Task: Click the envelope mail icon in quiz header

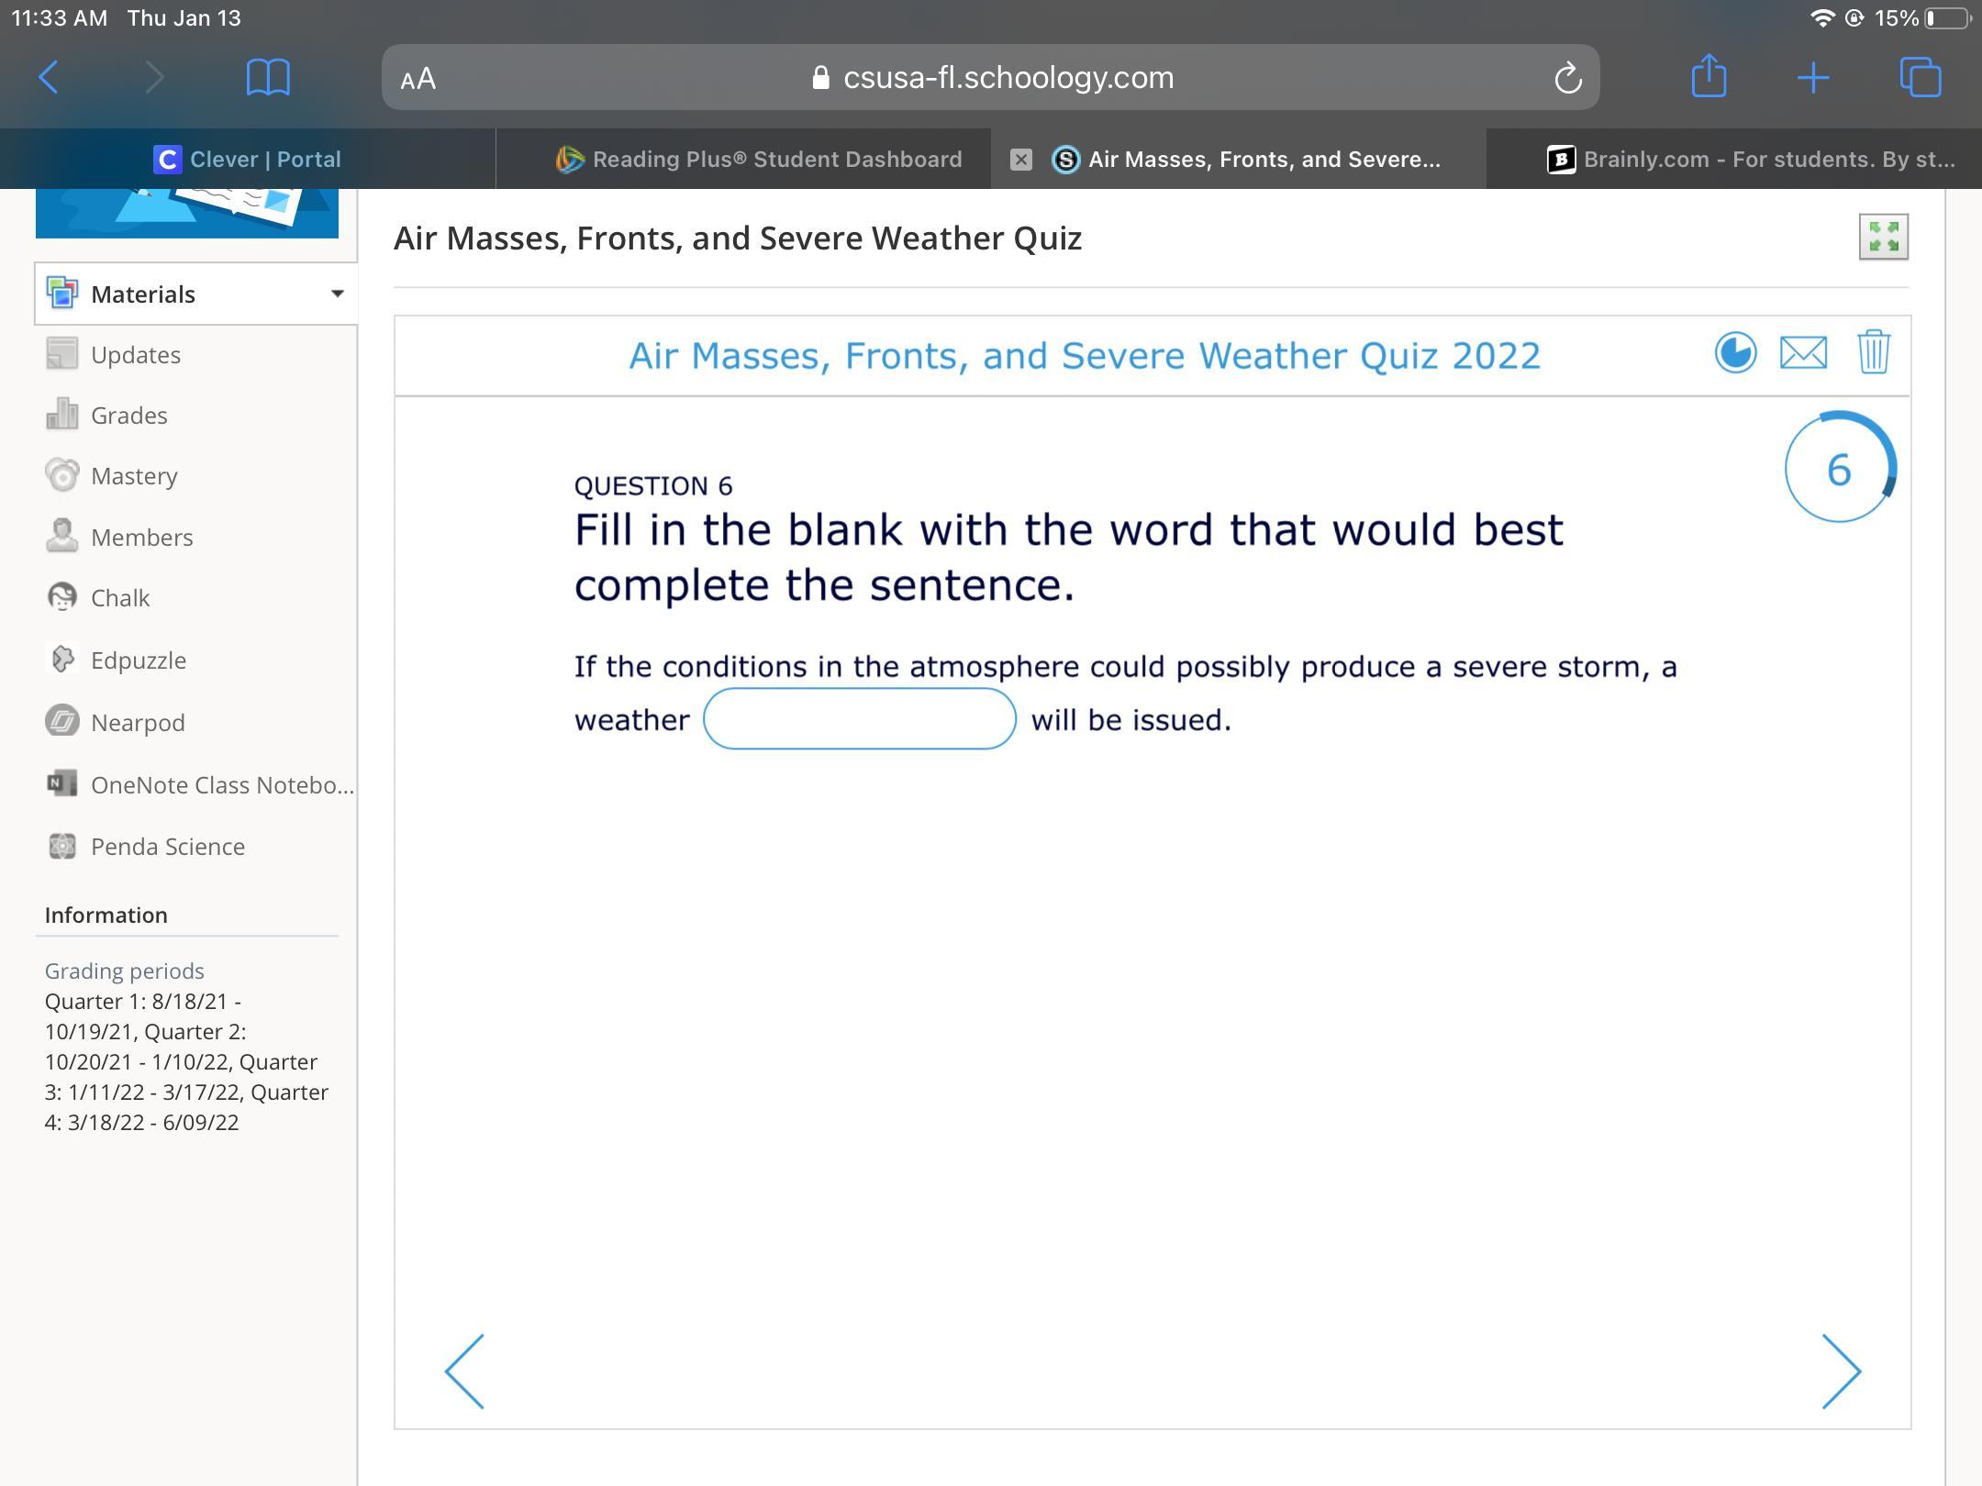Action: coord(1803,353)
